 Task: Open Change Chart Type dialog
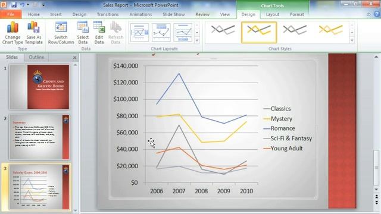pos(13,33)
